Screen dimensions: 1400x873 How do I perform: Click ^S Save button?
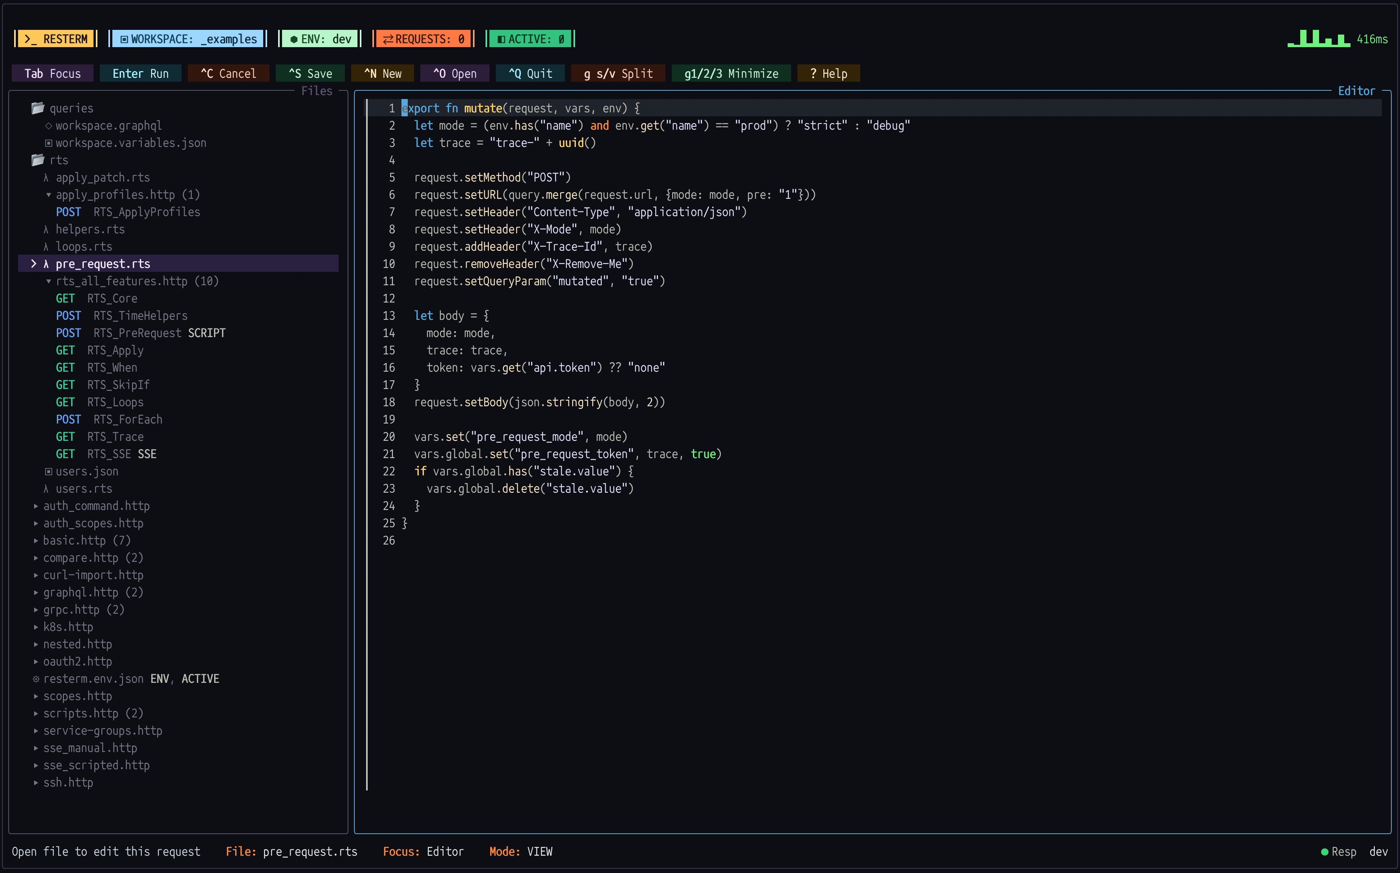[310, 73]
